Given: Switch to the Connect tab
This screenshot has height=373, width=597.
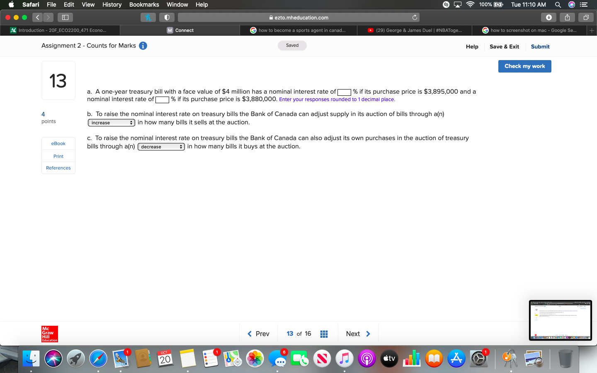Looking at the screenshot, I should coord(180,30).
